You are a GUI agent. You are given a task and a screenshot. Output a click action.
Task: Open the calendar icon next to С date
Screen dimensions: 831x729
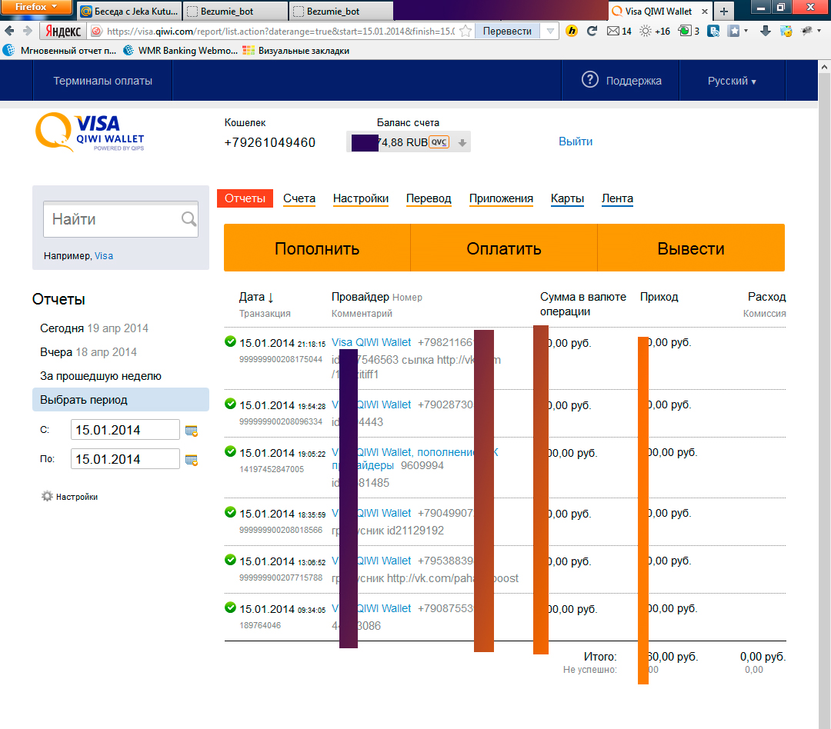click(192, 431)
